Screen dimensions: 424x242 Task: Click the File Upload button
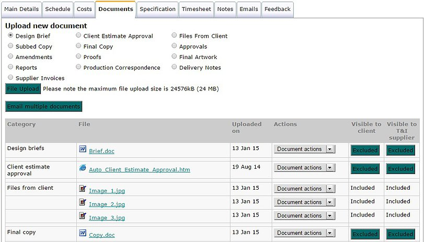[23, 89]
